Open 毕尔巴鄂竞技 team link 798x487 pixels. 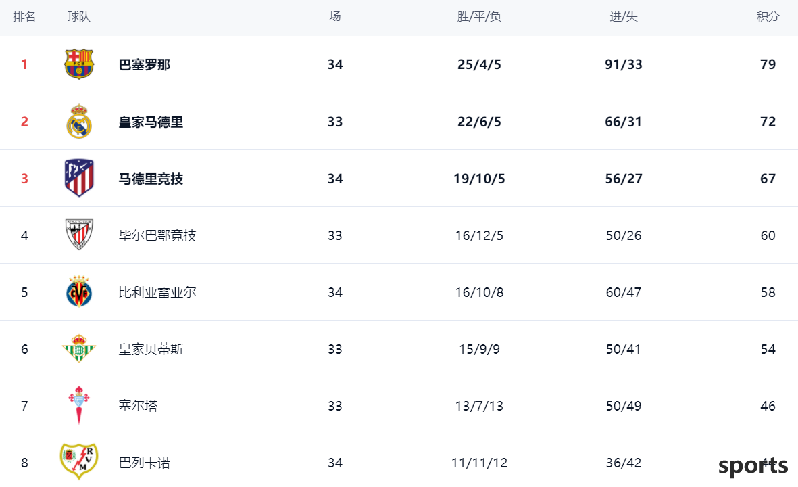[157, 235]
